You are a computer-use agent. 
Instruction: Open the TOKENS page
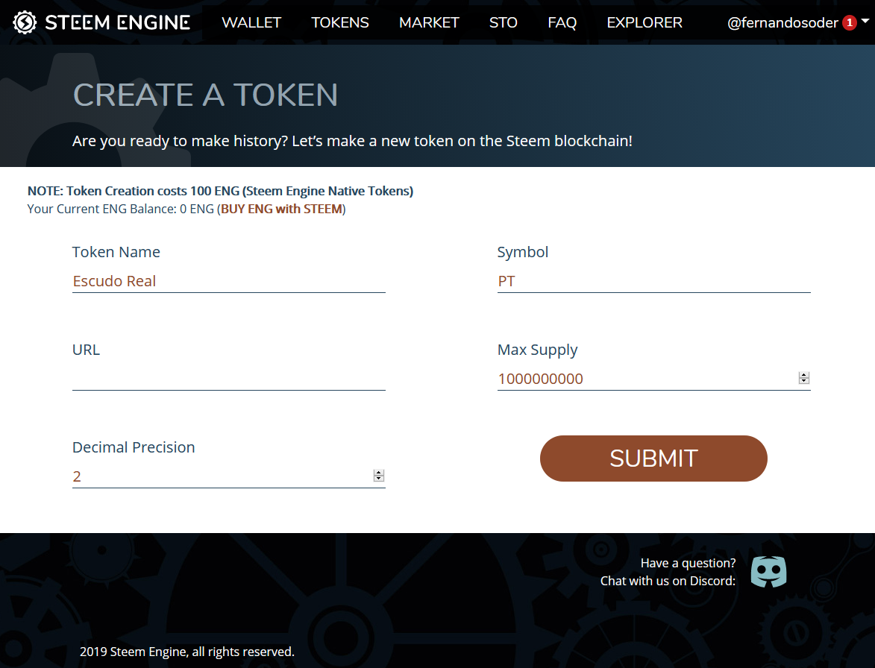[340, 23]
